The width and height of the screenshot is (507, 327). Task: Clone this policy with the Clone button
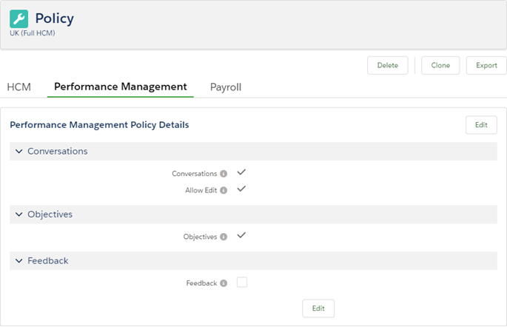440,65
